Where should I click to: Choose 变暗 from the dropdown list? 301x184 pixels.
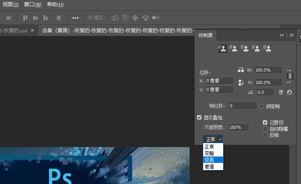coord(213,153)
